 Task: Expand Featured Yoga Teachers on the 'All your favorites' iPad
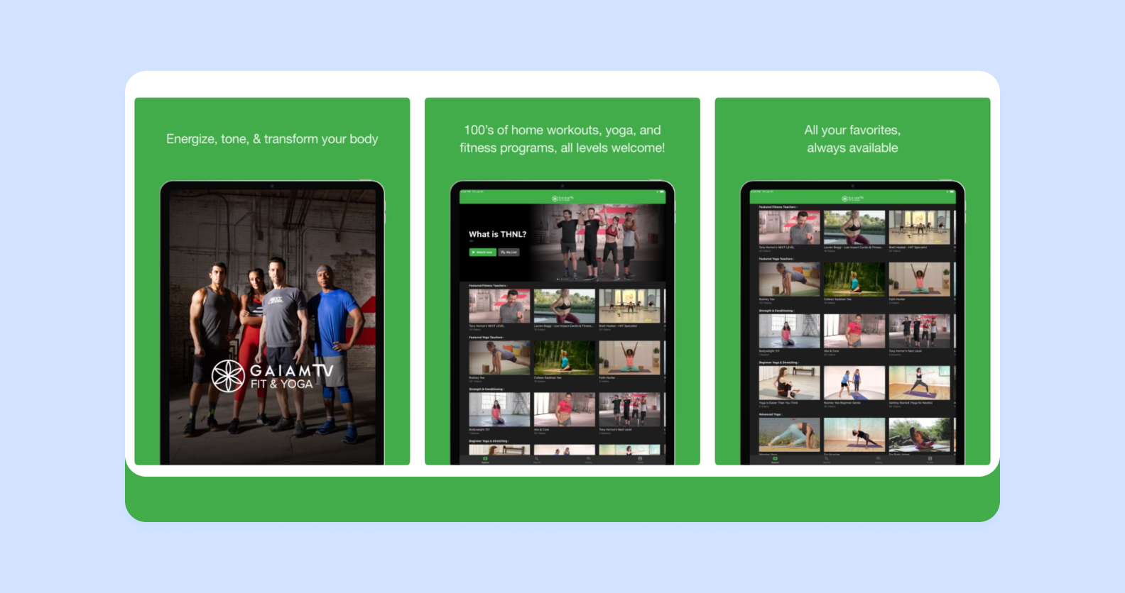tap(776, 259)
